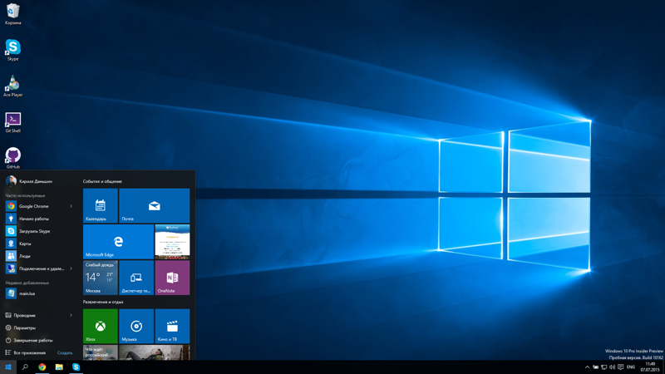Open the Музыка music tile
665x374 pixels.
[136, 326]
